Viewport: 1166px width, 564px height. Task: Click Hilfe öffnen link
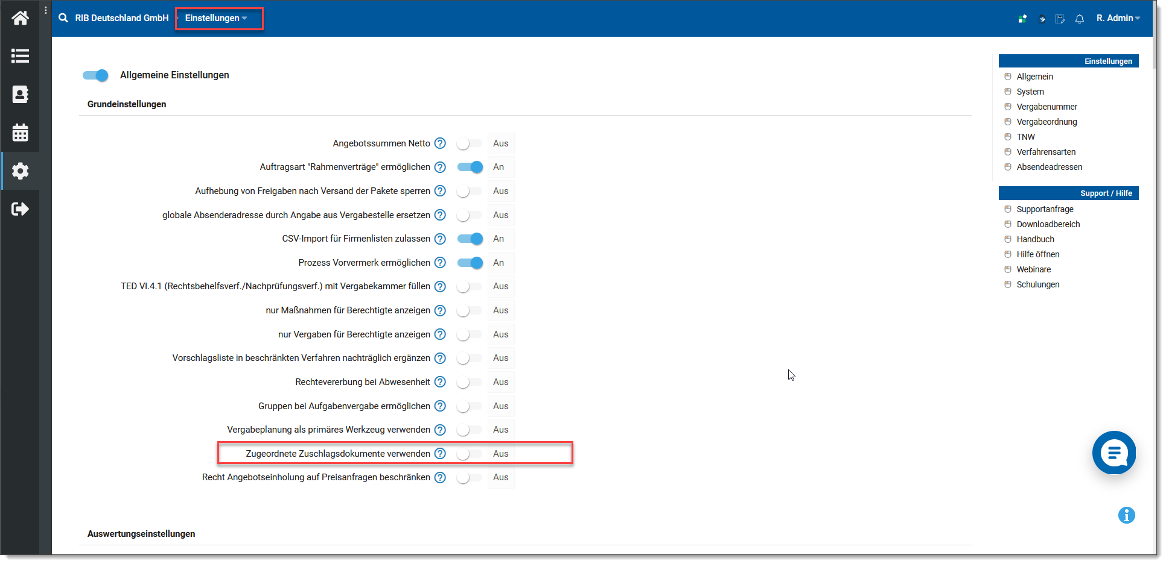(1037, 254)
